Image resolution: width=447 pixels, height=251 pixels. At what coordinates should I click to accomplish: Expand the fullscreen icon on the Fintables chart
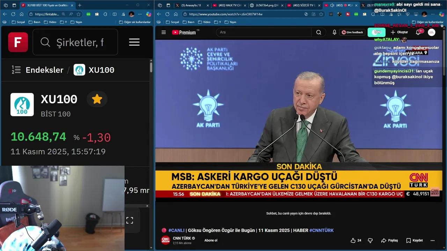point(130,220)
